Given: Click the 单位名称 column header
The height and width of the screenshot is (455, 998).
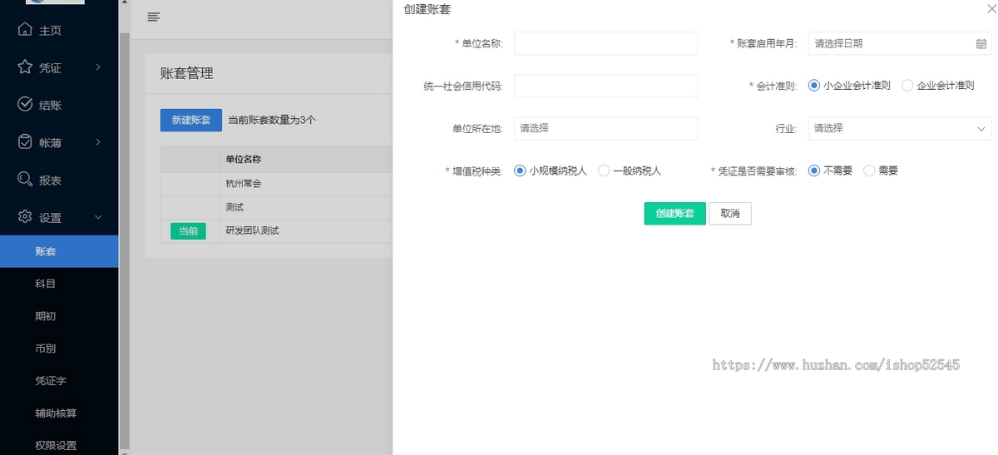Looking at the screenshot, I should 244,160.
